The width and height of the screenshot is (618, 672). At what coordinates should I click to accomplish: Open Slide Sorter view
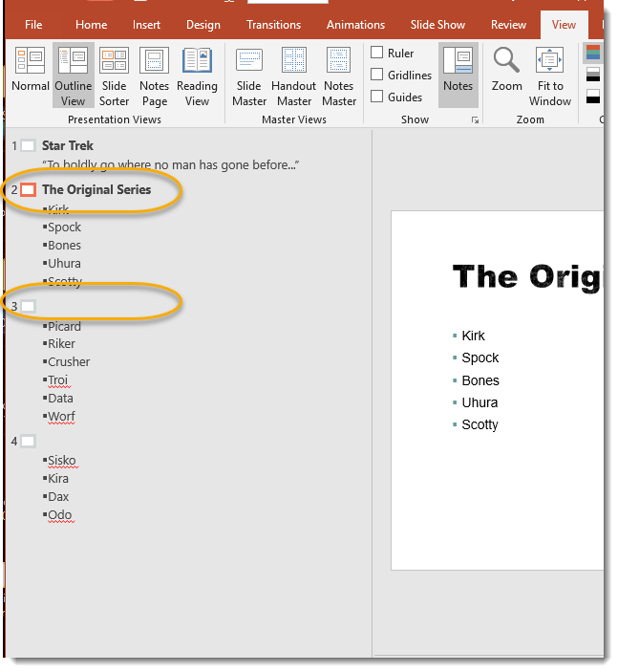[x=114, y=75]
